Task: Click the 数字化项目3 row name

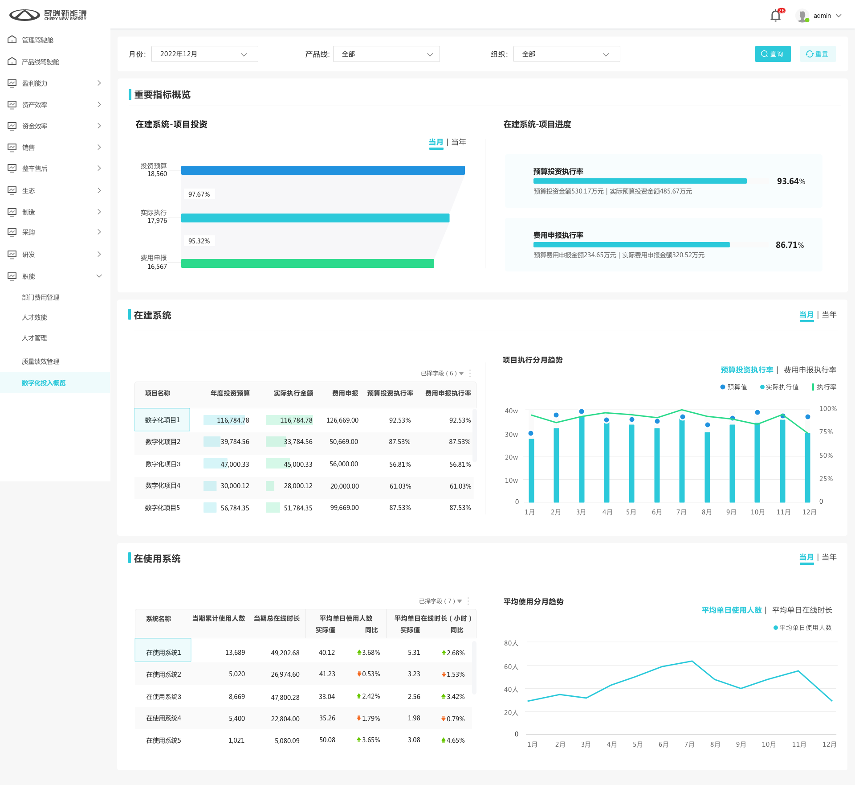Action: pyautogui.click(x=163, y=464)
